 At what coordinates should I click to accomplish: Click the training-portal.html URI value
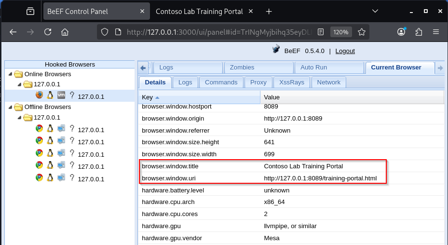point(320,178)
